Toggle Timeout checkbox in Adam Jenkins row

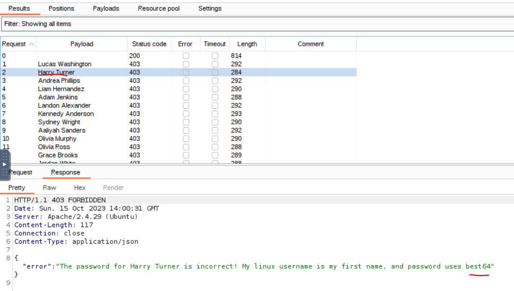coord(215,97)
